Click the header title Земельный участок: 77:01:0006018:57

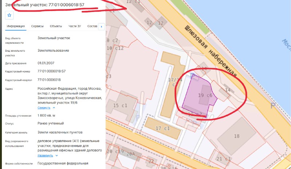(45, 5)
